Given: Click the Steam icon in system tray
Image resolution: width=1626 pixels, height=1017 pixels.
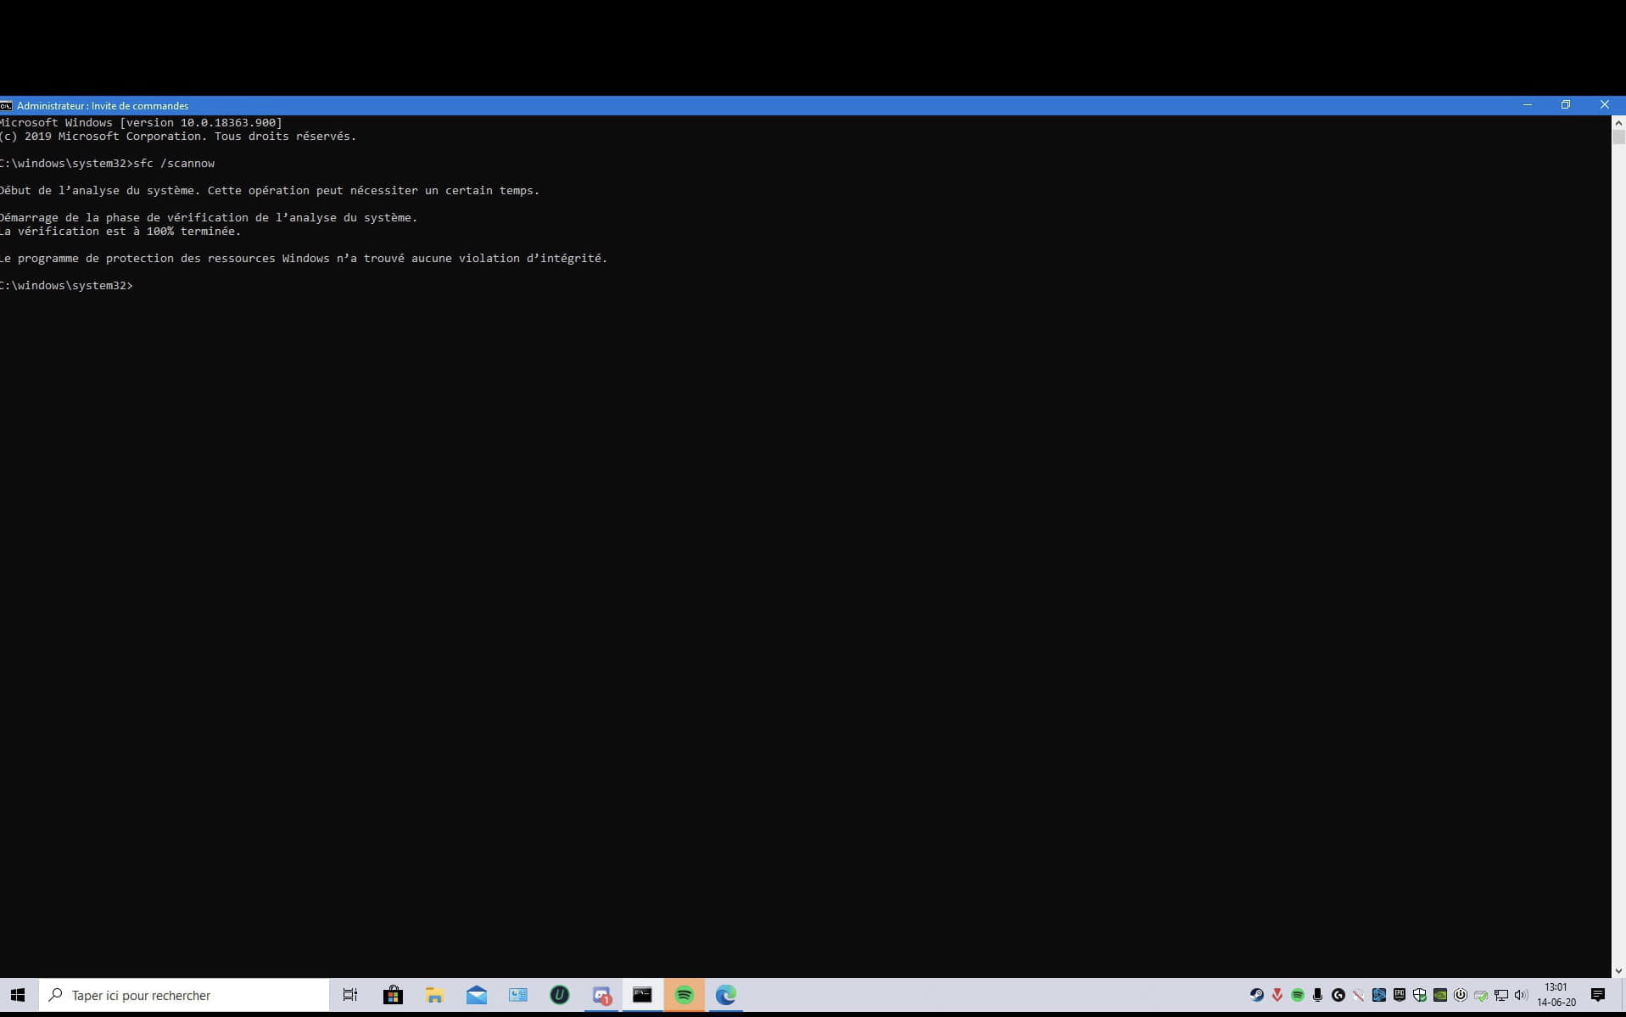Looking at the screenshot, I should click(1256, 995).
